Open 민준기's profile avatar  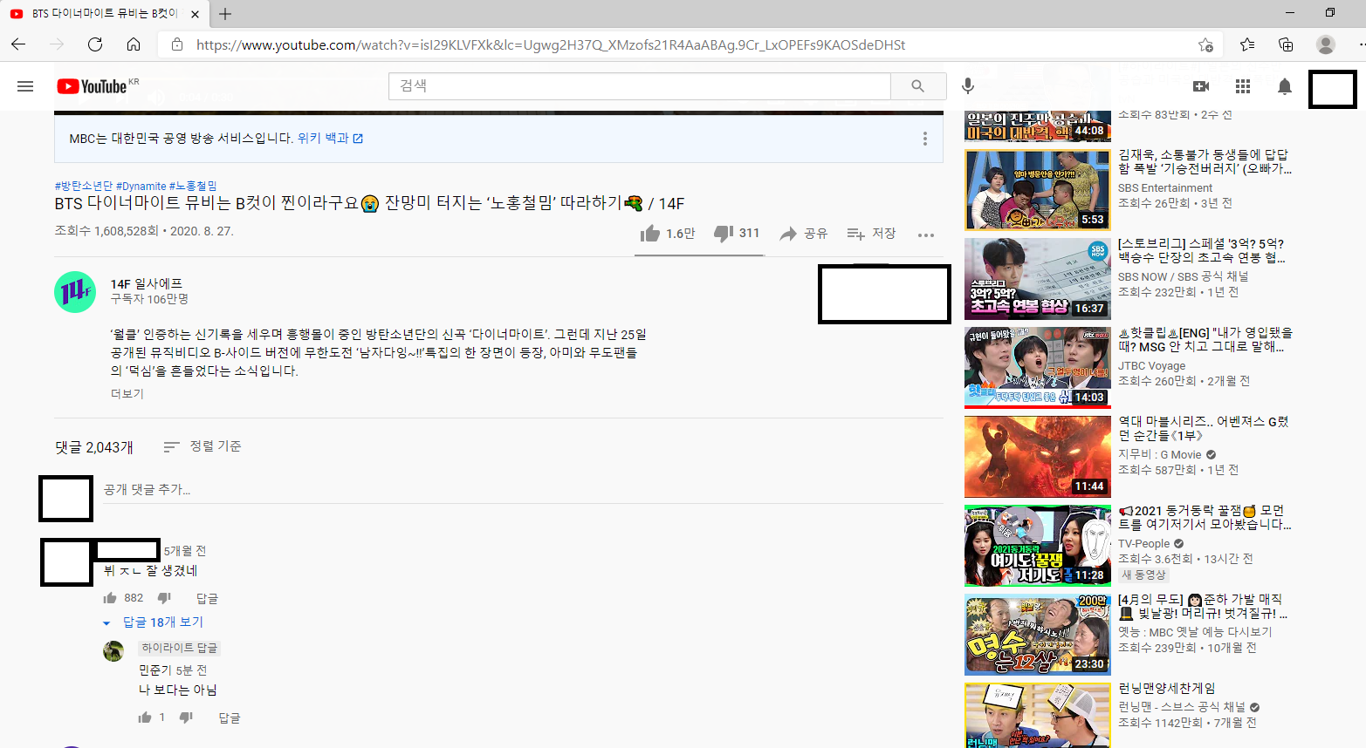pos(113,651)
